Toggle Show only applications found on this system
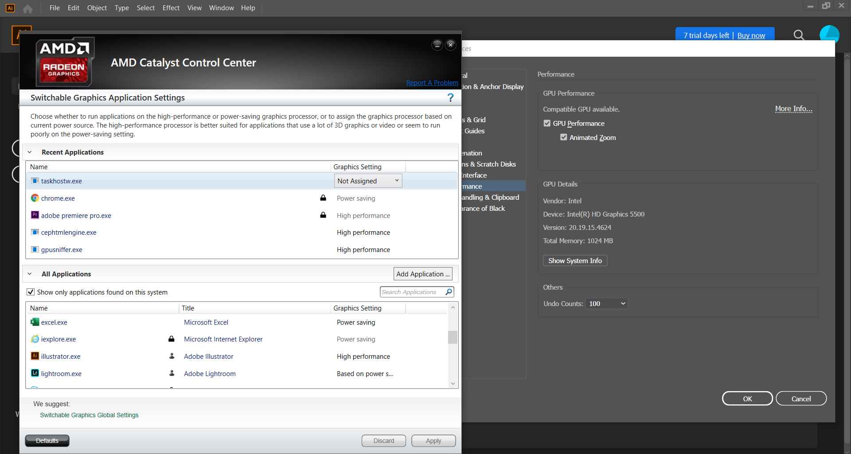Viewport: 851px width, 454px height. (x=31, y=291)
